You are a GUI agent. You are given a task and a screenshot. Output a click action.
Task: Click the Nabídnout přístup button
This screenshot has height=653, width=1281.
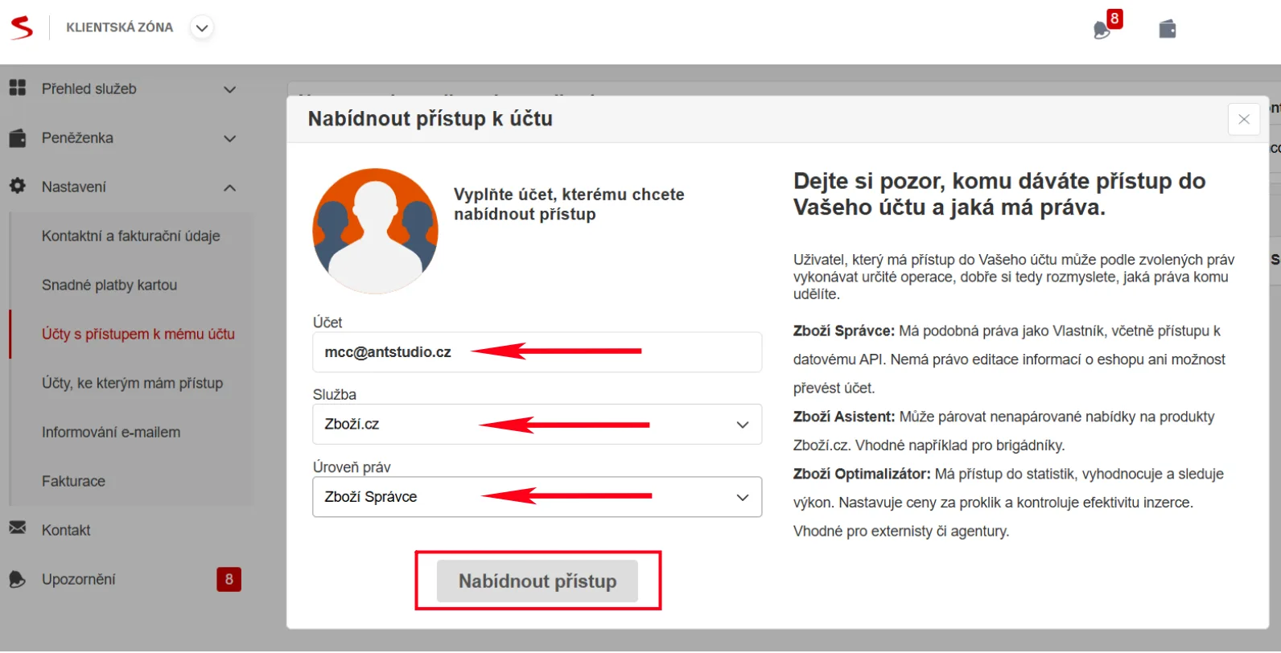pyautogui.click(x=538, y=581)
